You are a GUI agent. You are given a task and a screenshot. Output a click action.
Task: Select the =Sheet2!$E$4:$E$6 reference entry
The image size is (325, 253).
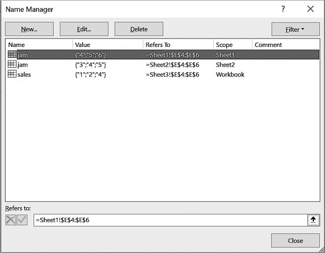tap(172, 65)
